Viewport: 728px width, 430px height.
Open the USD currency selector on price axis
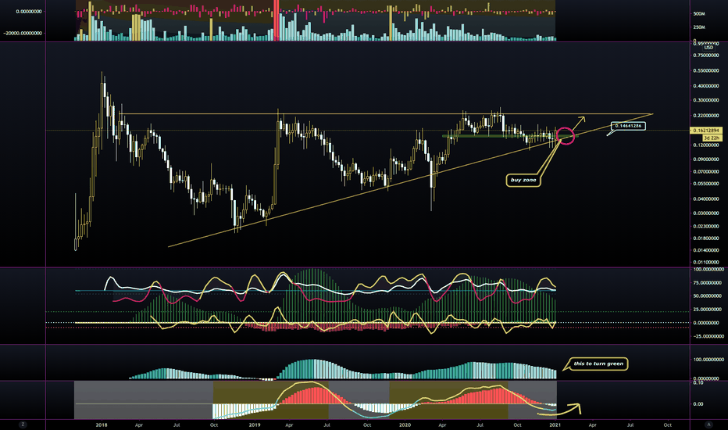click(708, 48)
